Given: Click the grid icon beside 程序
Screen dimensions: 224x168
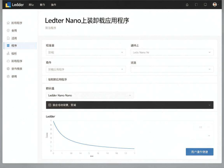Looking at the screenshot, I should point(8,46).
